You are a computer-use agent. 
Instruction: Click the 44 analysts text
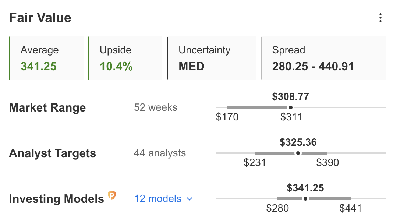[160, 153]
